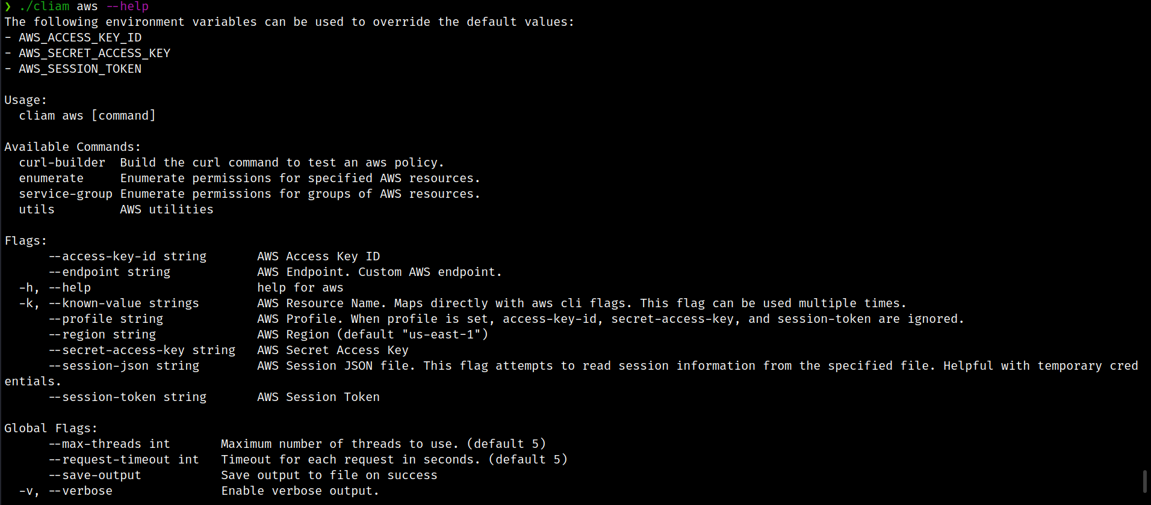
Task: Click the "--save-output" global flag
Action: pyautogui.click(x=95, y=476)
